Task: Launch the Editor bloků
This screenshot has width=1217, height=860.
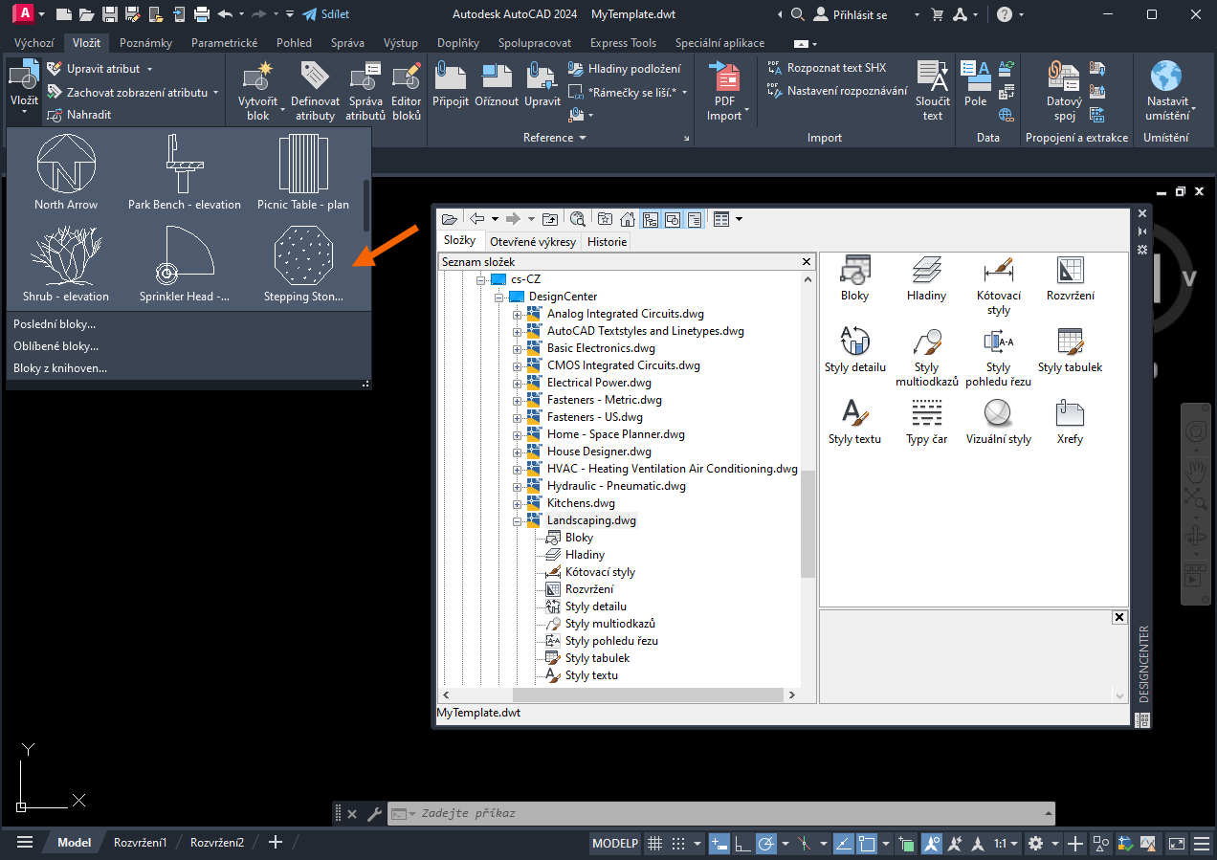Action: 407,92
